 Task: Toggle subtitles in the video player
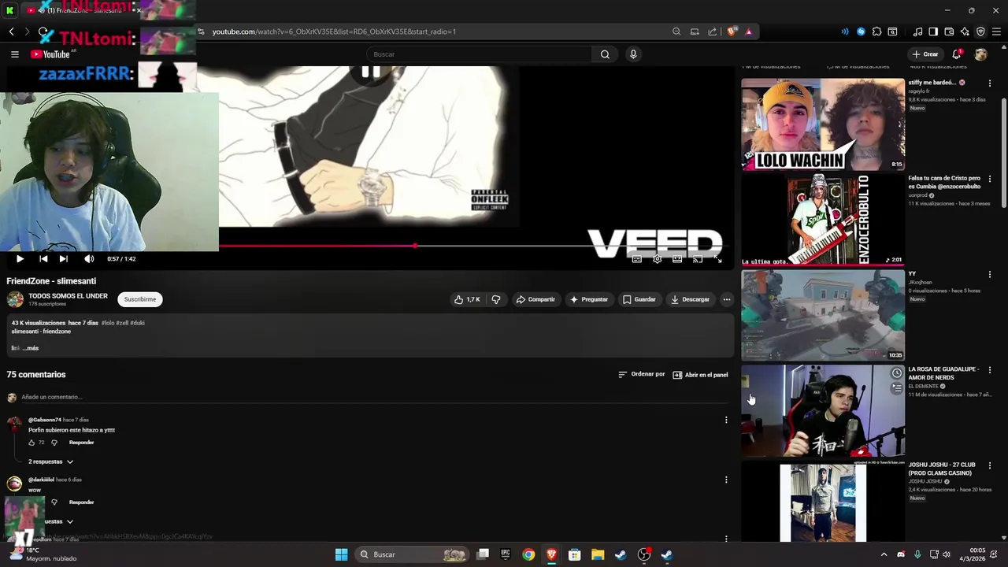pyautogui.click(x=636, y=258)
